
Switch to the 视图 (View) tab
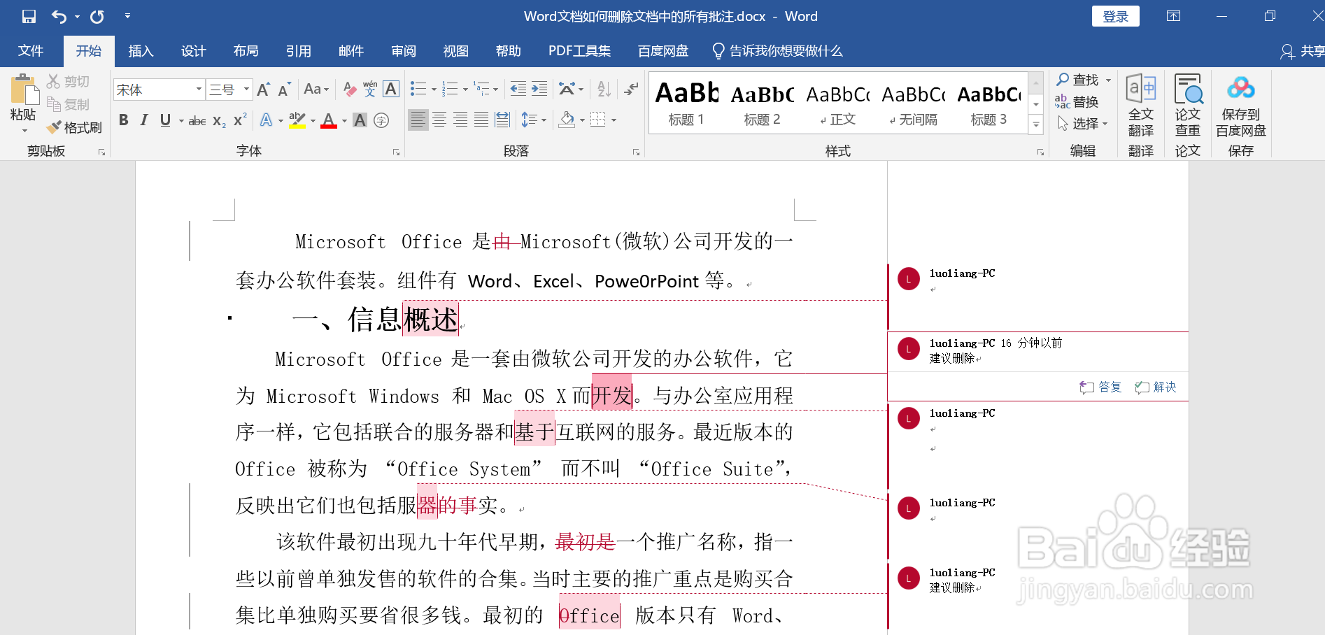point(456,51)
